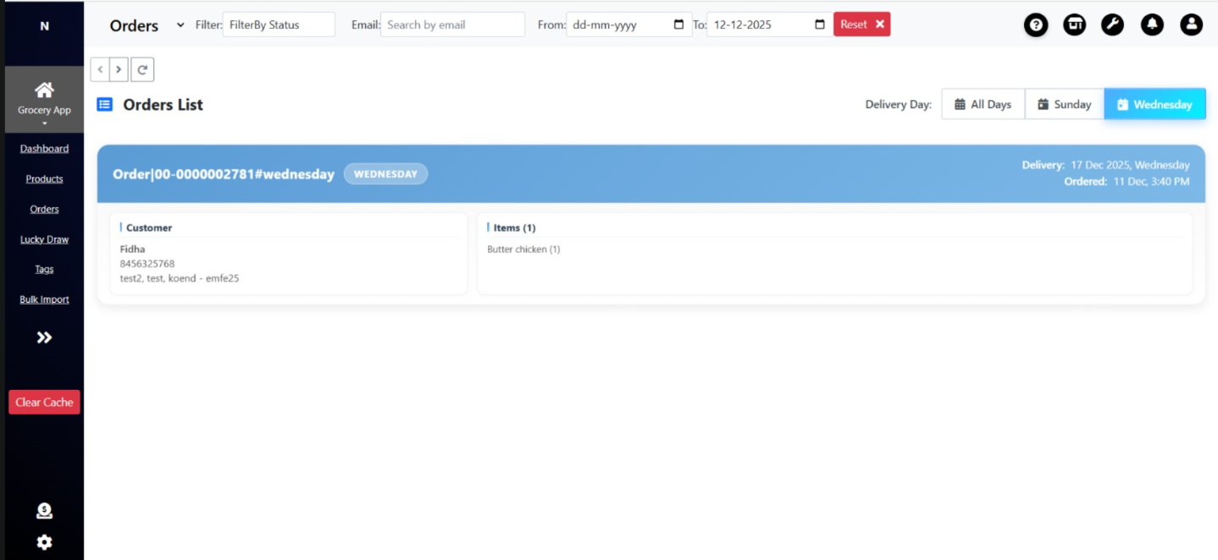This screenshot has height=560, width=1218.
Task: Click the Search by email field
Action: (452, 25)
